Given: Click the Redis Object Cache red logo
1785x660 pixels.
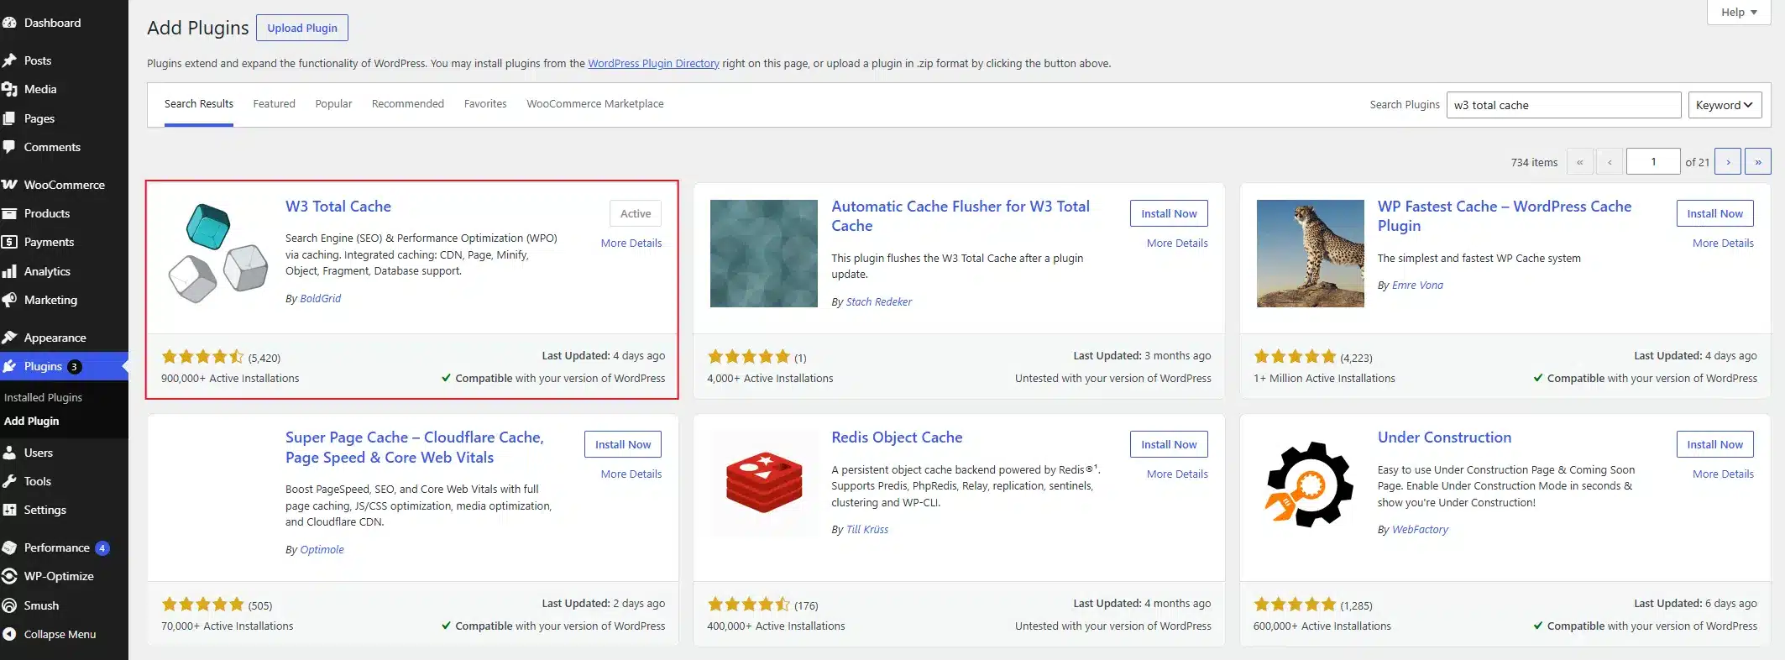Looking at the screenshot, I should [764, 484].
